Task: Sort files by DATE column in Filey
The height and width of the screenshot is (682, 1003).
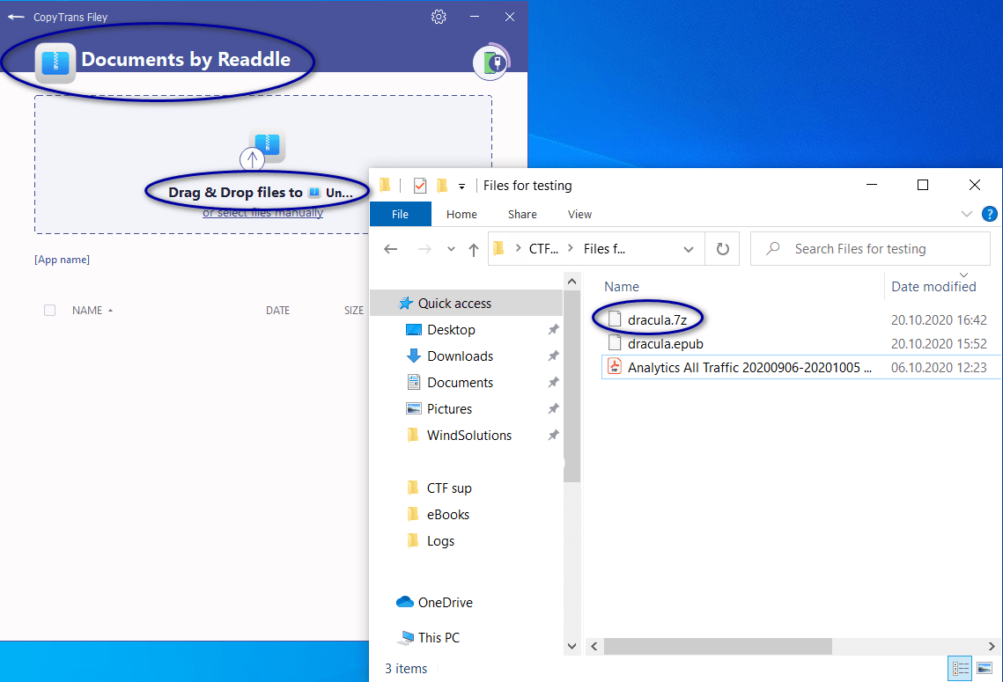Action: [277, 311]
